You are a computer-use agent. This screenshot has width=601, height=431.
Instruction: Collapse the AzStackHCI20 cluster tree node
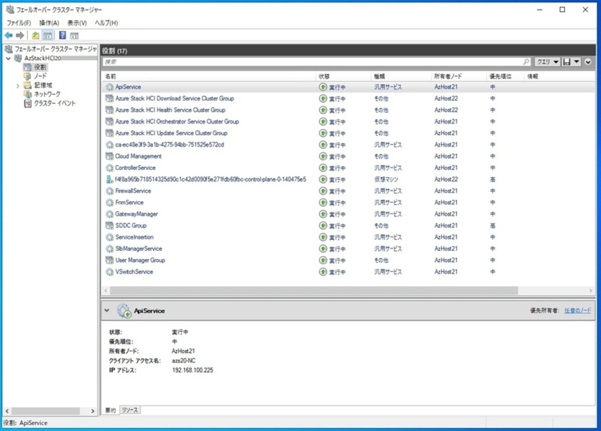[x=8, y=58]
